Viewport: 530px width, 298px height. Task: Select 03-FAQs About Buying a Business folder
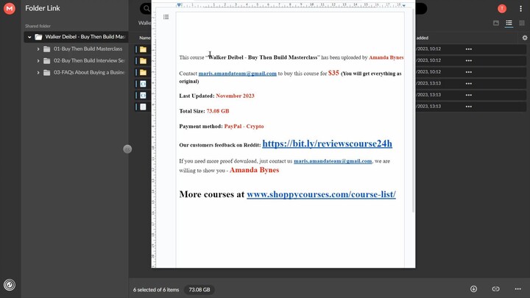(x=88, y=73)
